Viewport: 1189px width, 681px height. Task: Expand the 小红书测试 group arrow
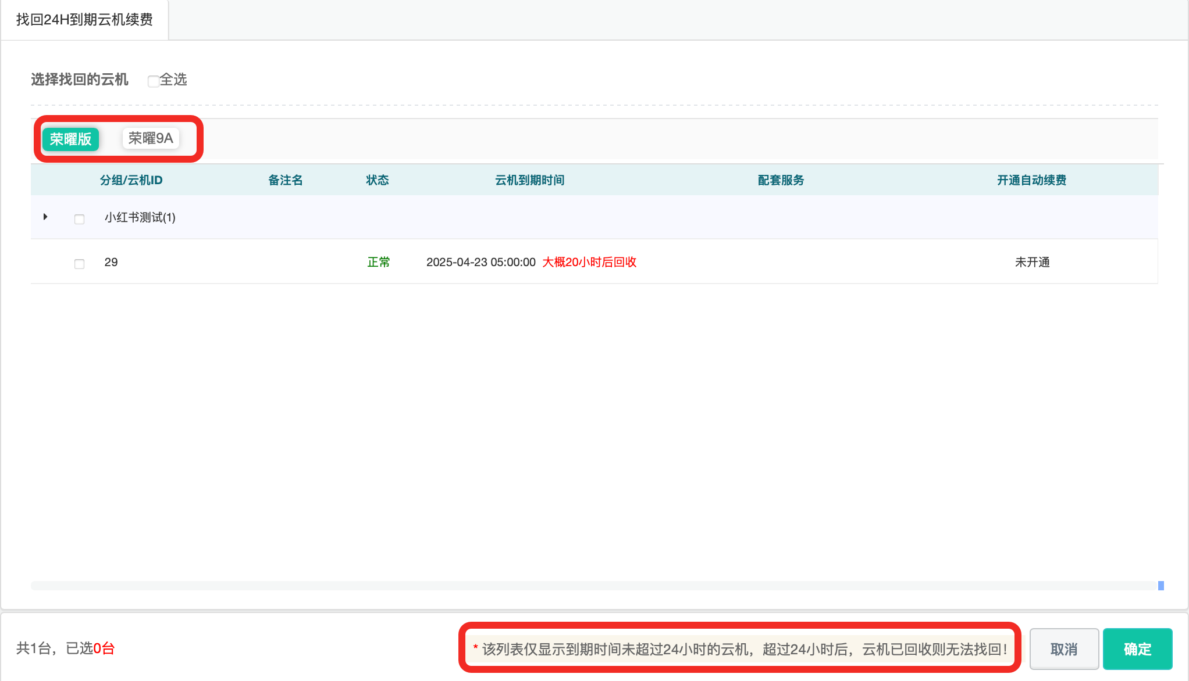pyautogui.click(x=45, y=217)
